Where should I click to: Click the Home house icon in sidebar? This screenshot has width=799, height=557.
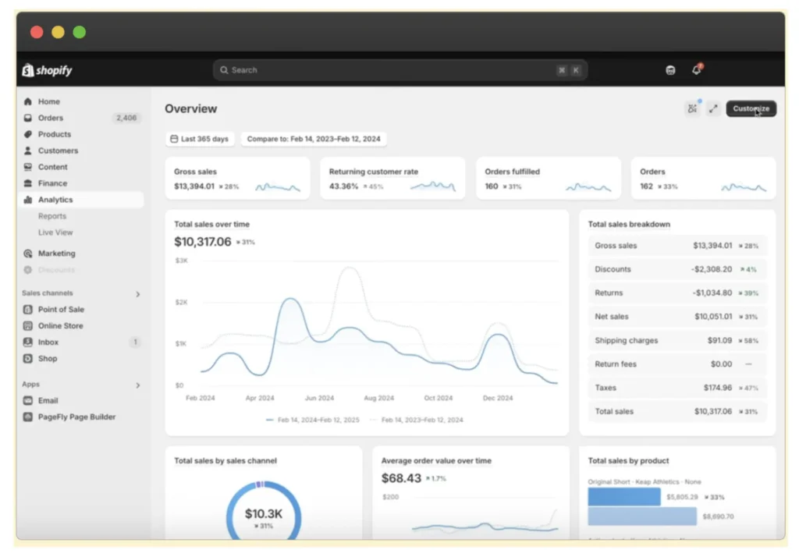29,101
